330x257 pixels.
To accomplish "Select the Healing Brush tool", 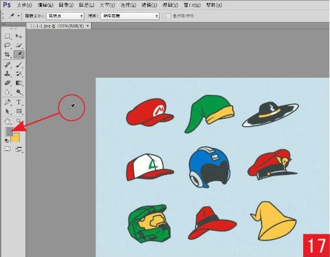I will point(7,64).
